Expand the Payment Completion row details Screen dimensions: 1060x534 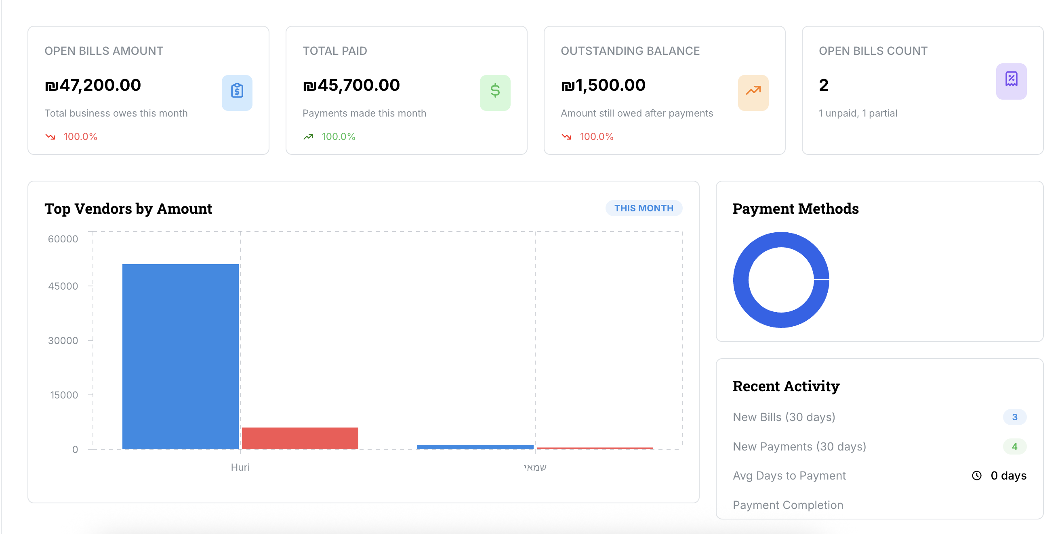[788, 505]
